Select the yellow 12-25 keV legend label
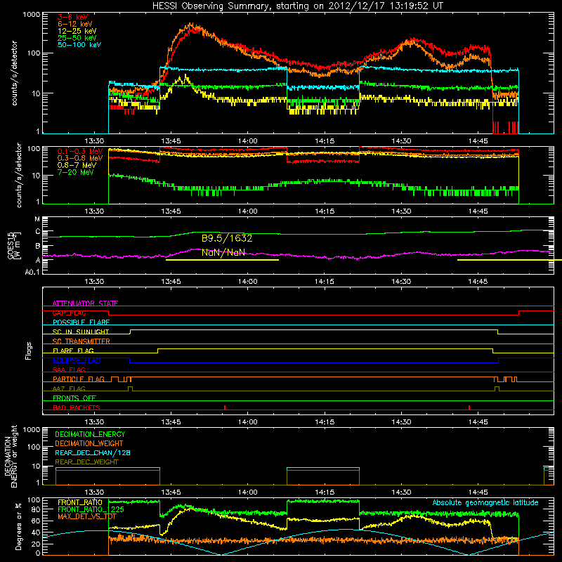This screenshot has width=562, height=562. (77, 31)
